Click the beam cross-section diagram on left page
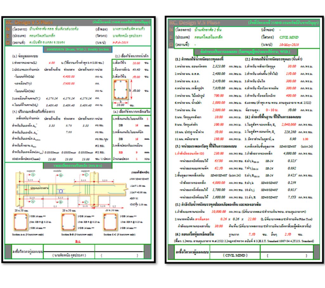This screenshot has width=325, height=288. [x=121, y=90]
